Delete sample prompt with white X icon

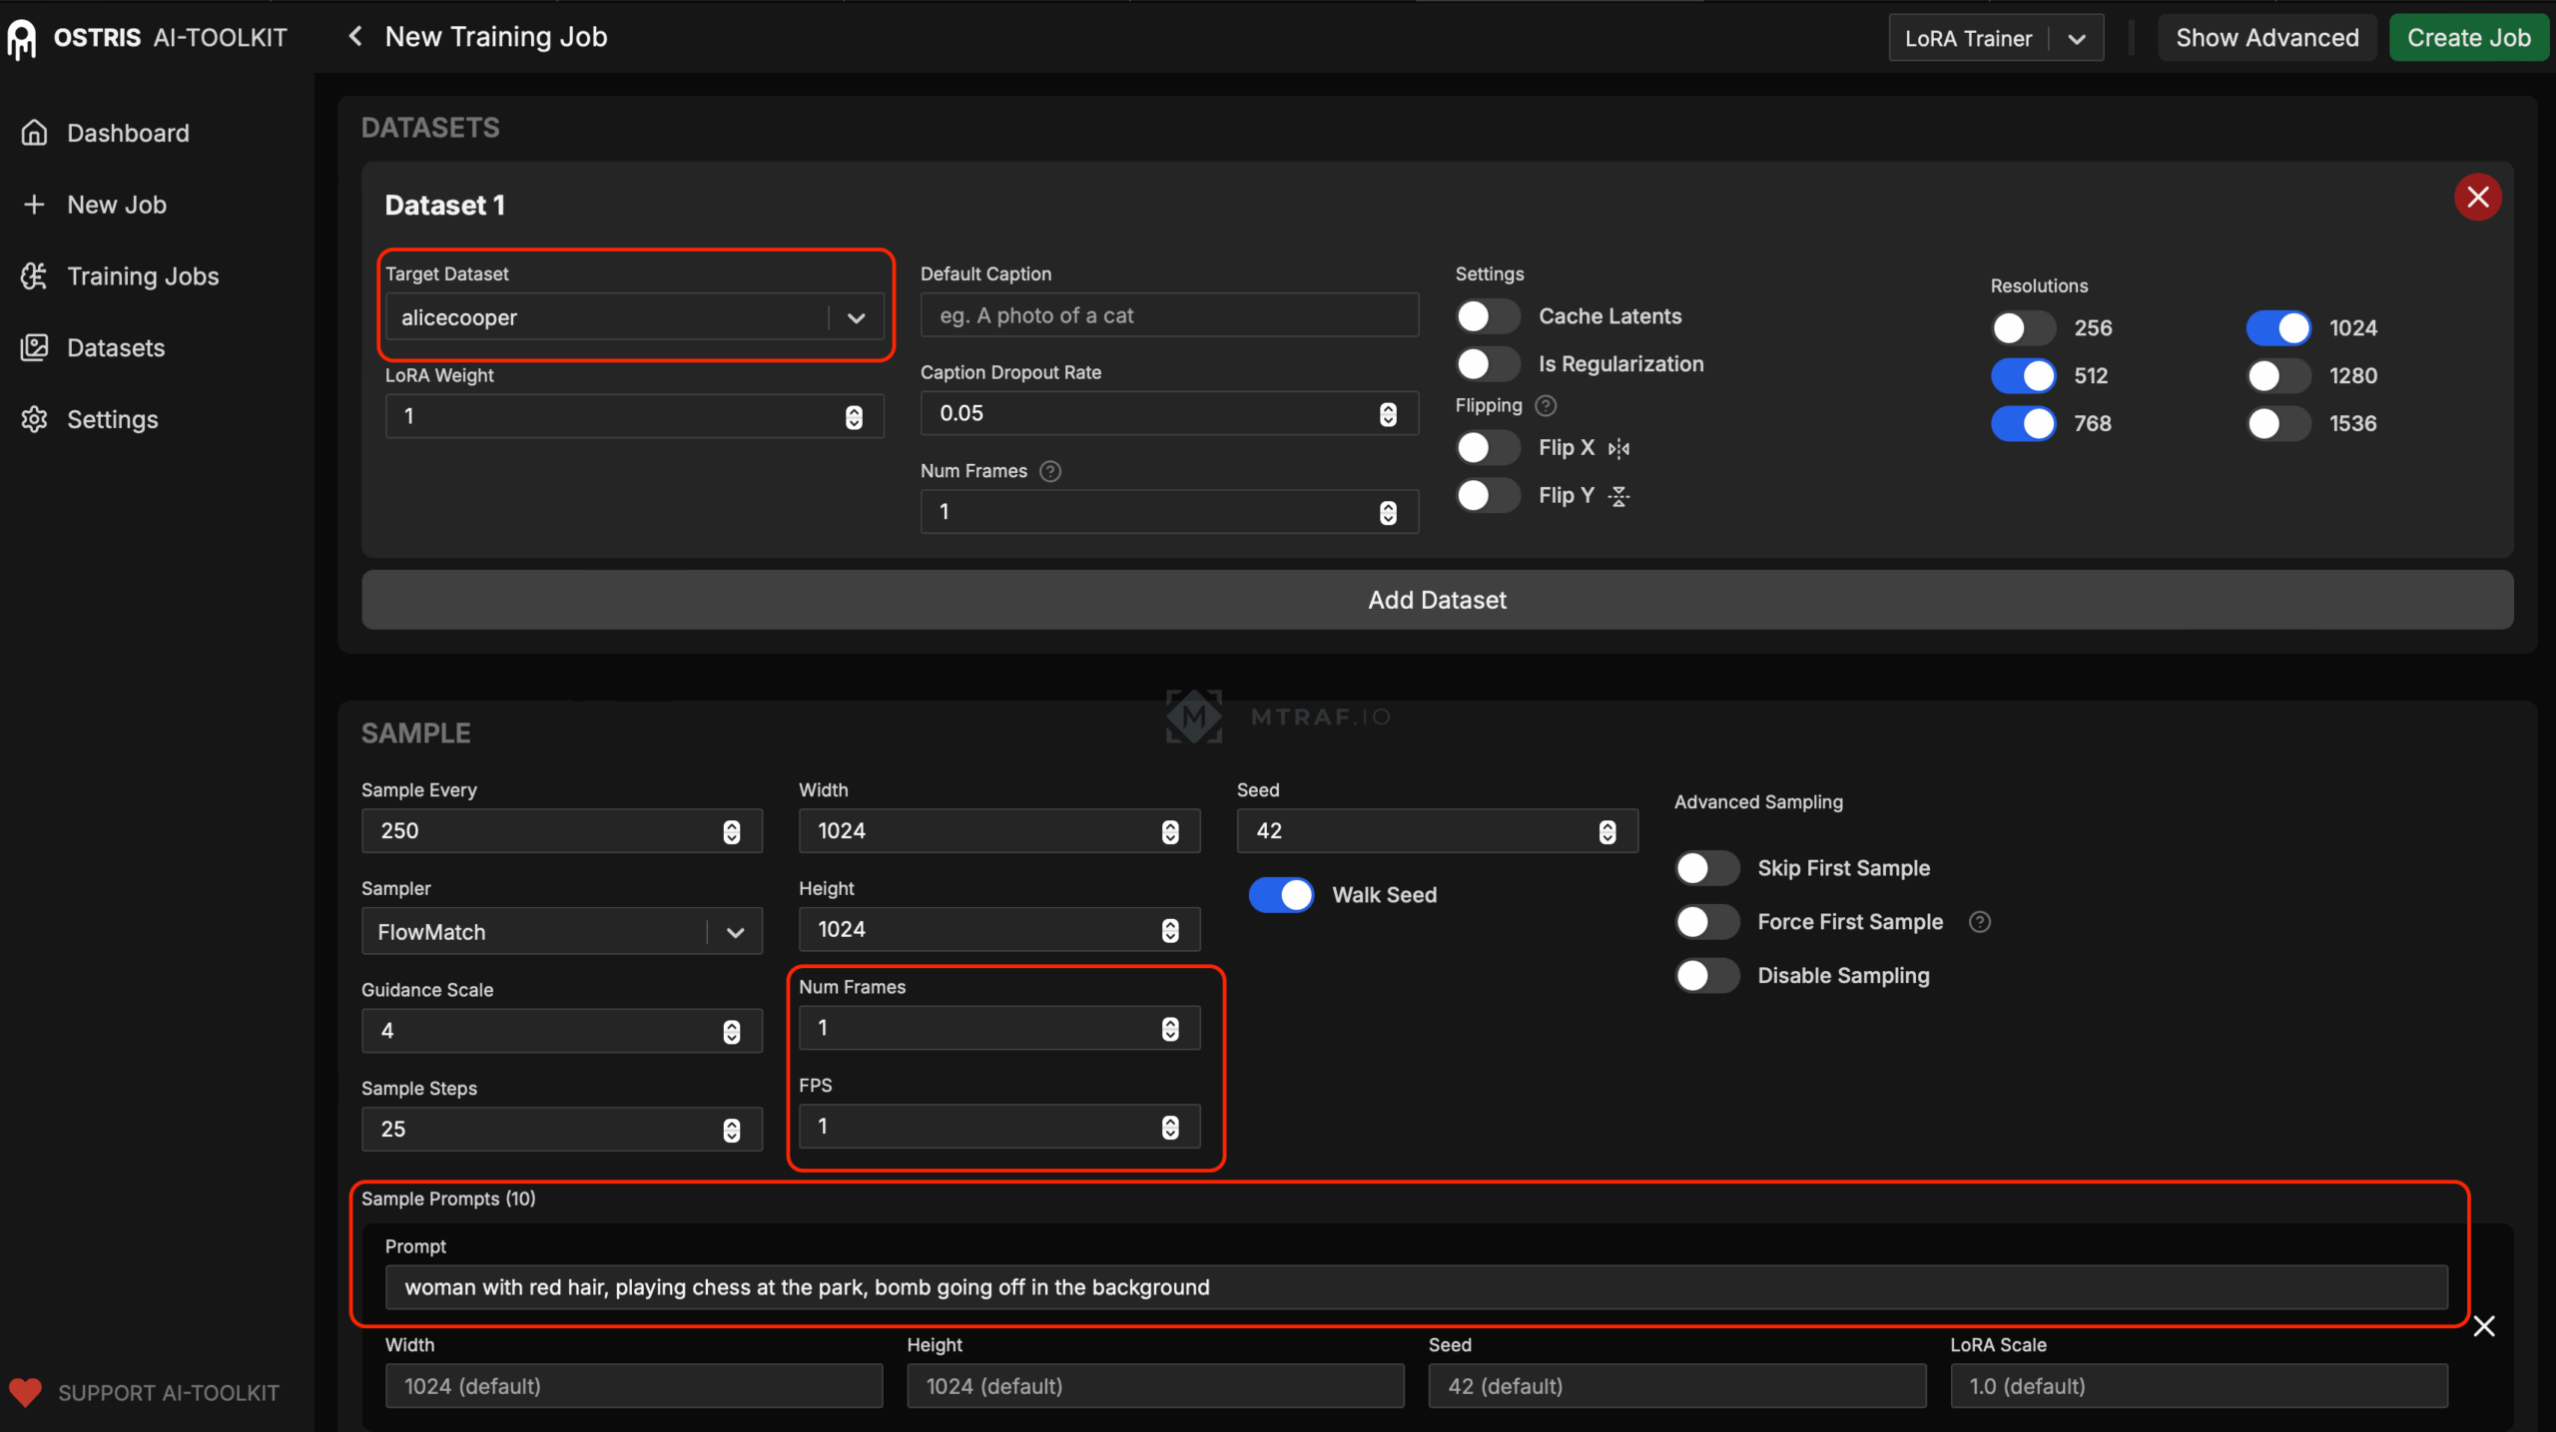pyautogui.click(x=2484, y=1326)
